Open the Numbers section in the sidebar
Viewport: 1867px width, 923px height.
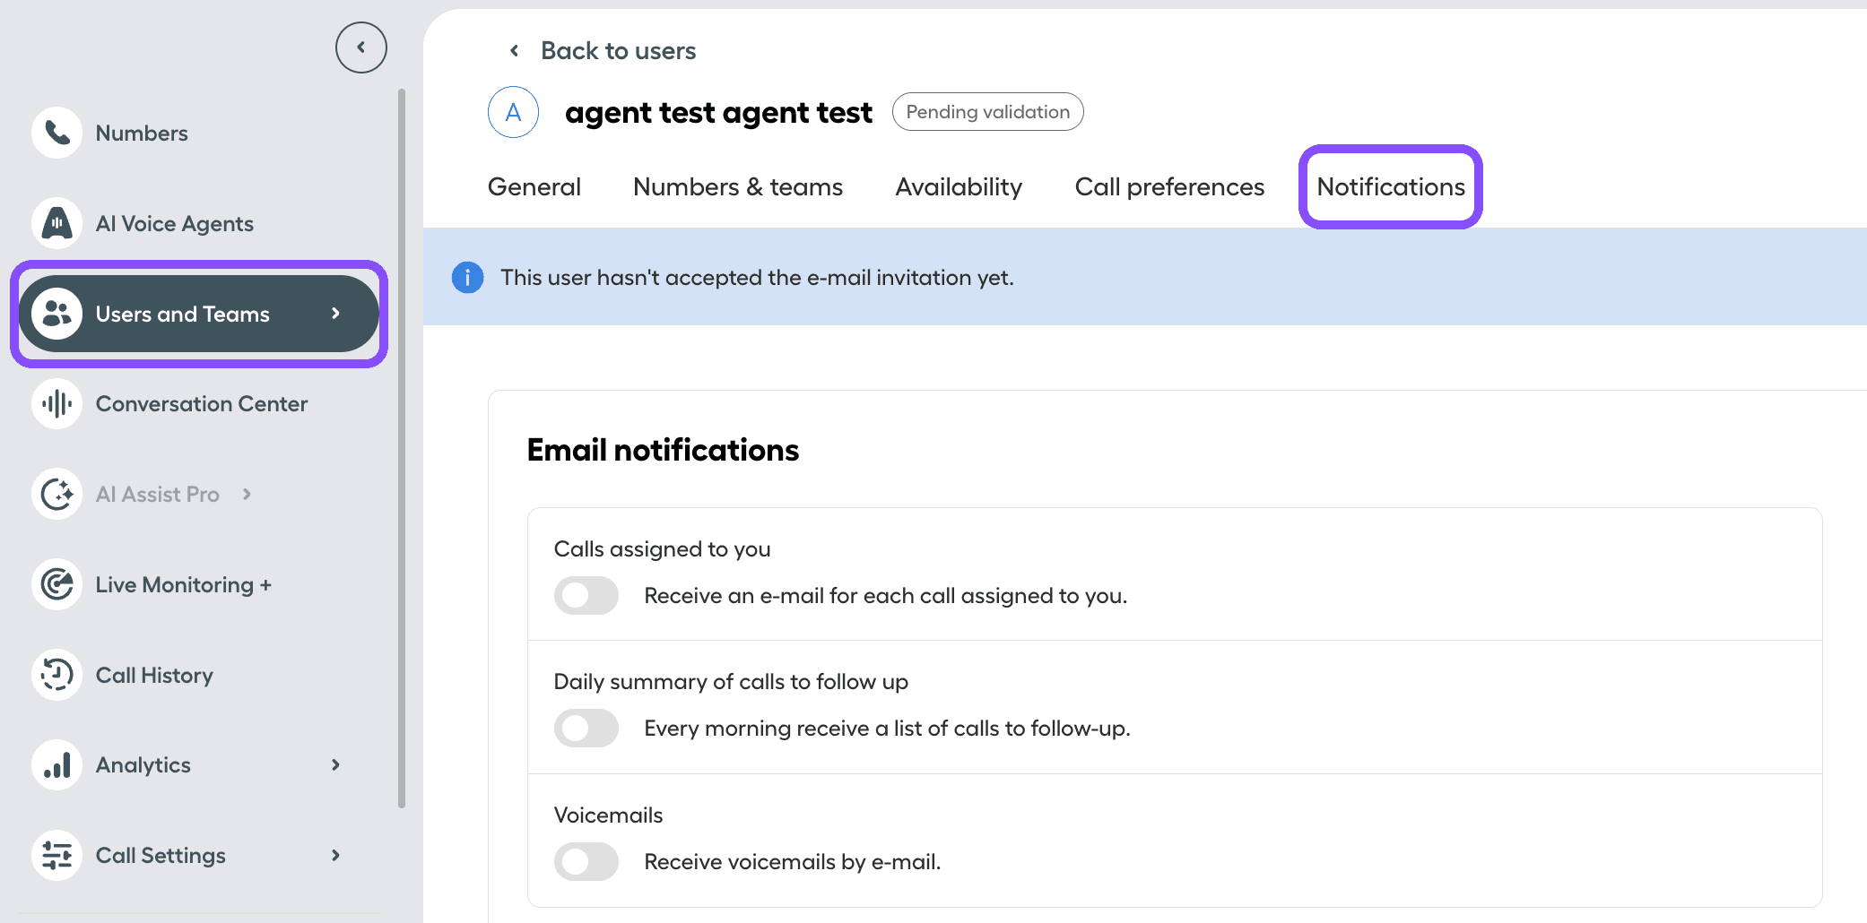(x=142, y=133)
